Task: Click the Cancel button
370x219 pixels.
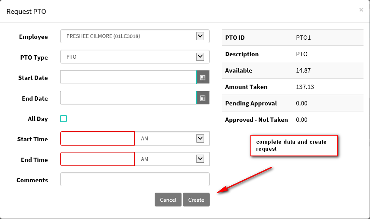Action: pos(168,200)
